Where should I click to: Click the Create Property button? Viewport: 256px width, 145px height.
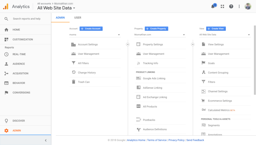[x=156, y=29]
